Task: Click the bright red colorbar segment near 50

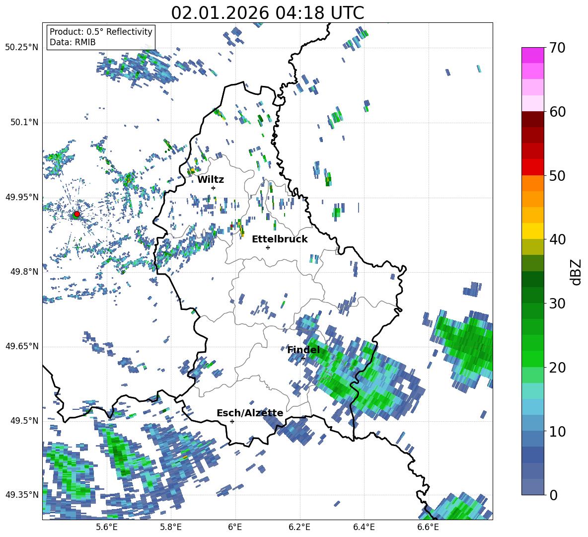Action: [x=533, y=167]
